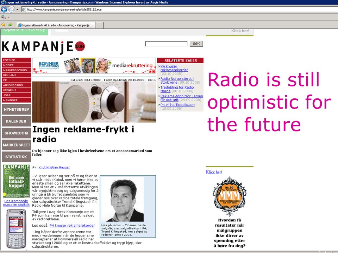Click the radio photo above the headline
This screenshot has width=338, height=253.
[x=94, y=102]
